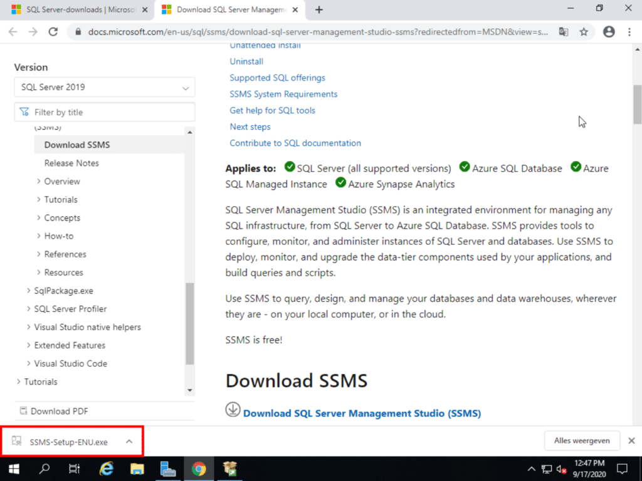
Task: Click the translate page icon in address bar
Action: click(564, 31)
